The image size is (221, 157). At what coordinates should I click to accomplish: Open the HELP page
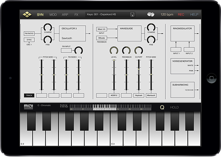coord(194,15)
